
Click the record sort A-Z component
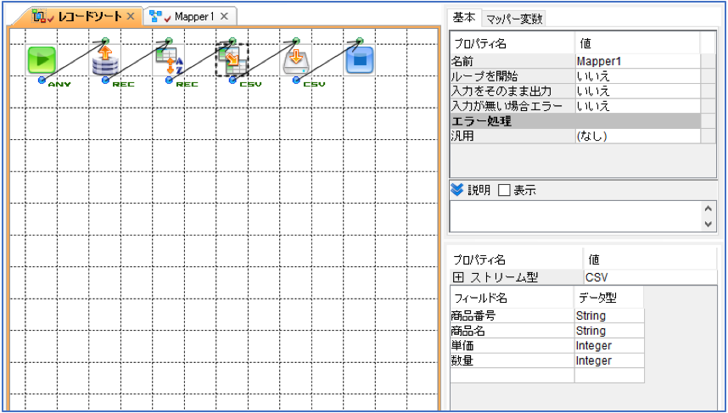pos(169,61)
